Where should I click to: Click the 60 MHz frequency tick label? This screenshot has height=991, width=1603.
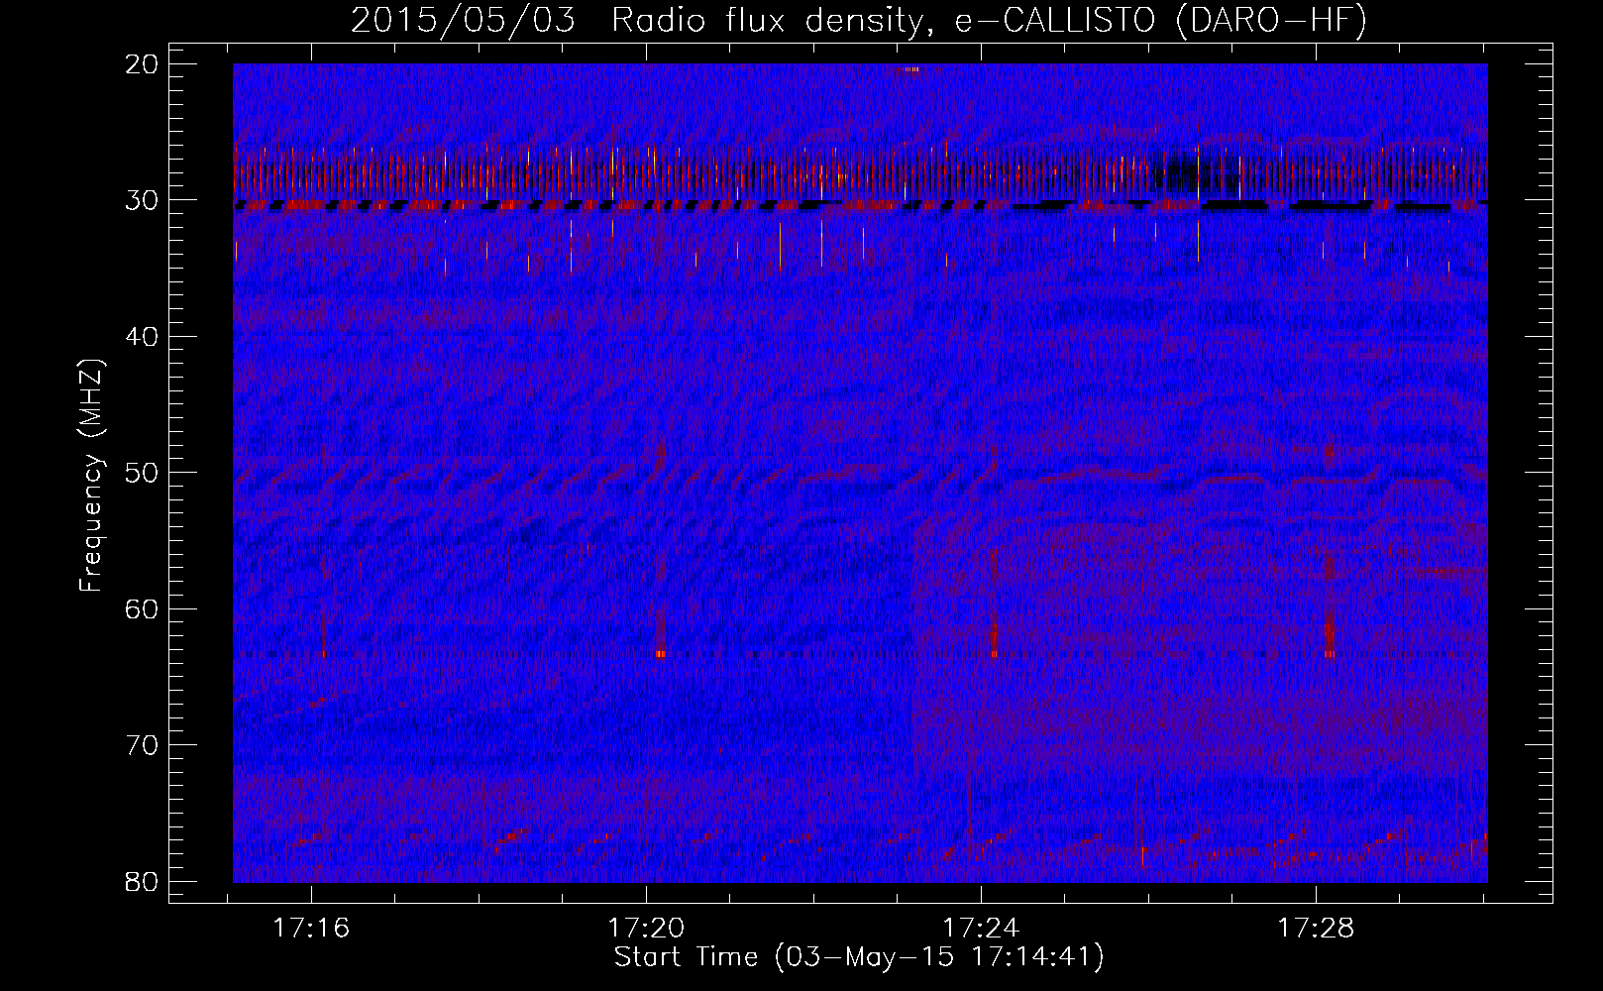143,608
